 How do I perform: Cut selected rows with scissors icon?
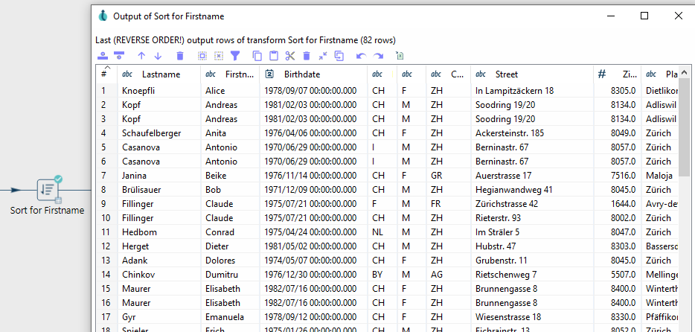(290, 56)
